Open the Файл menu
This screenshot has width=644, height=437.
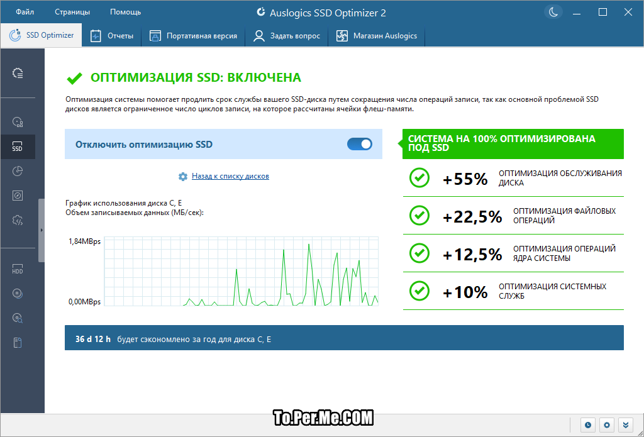point(25,13)
